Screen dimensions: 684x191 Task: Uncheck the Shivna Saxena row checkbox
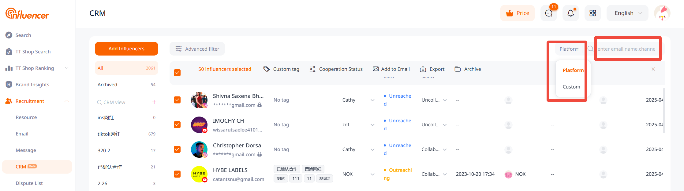coord(177,100)
